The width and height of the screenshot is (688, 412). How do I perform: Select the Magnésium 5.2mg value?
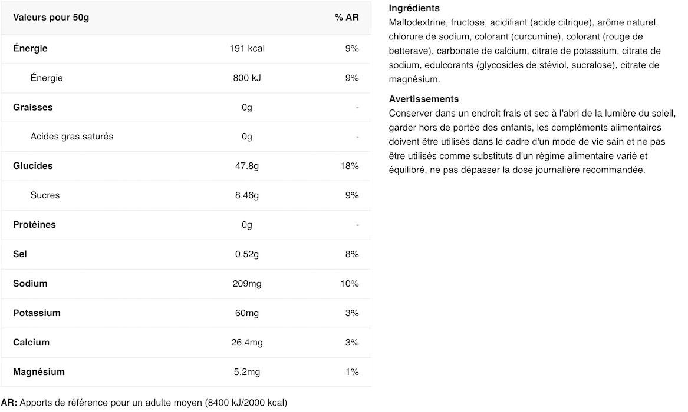247,372
